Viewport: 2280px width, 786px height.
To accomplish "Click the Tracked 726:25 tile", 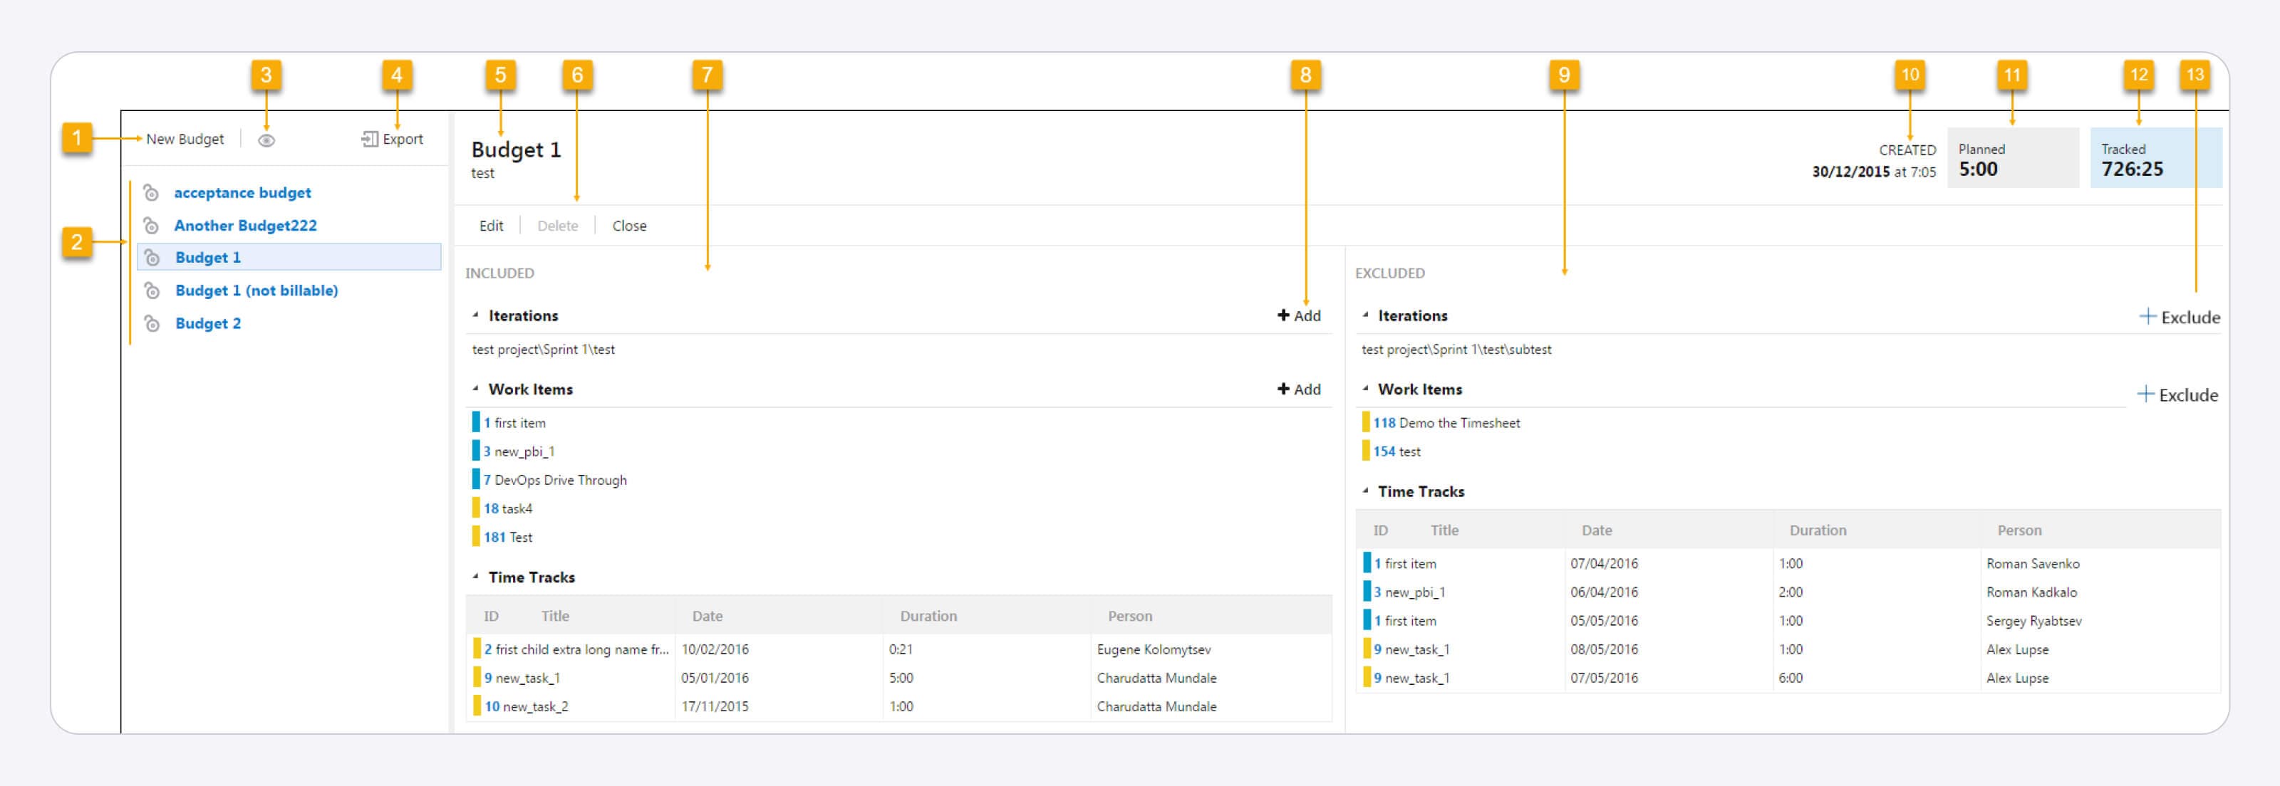I will [x=2155, y=158].
